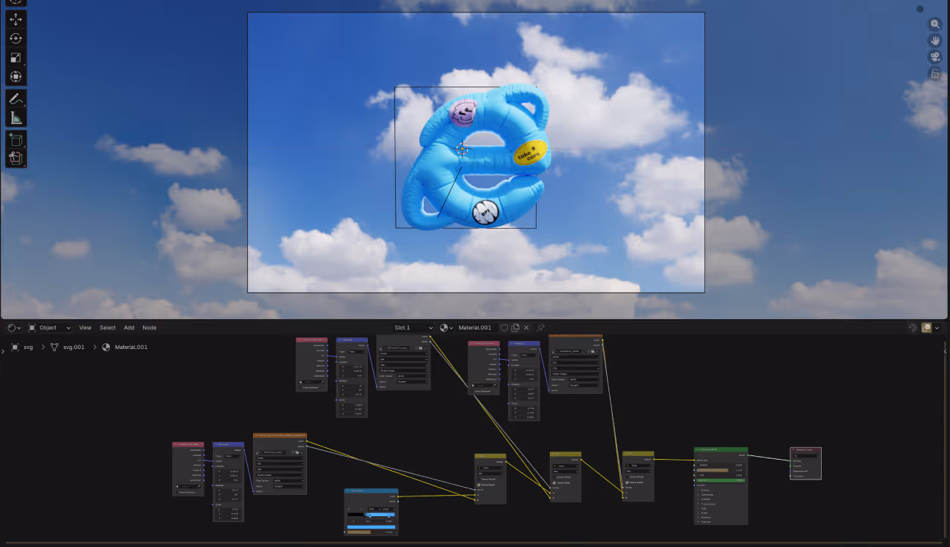The width and height of the screenshot is (950, 547).
Task: Add a color stop with Color Ramp plus
Action: pyautogui.click(x=349, y=508)
